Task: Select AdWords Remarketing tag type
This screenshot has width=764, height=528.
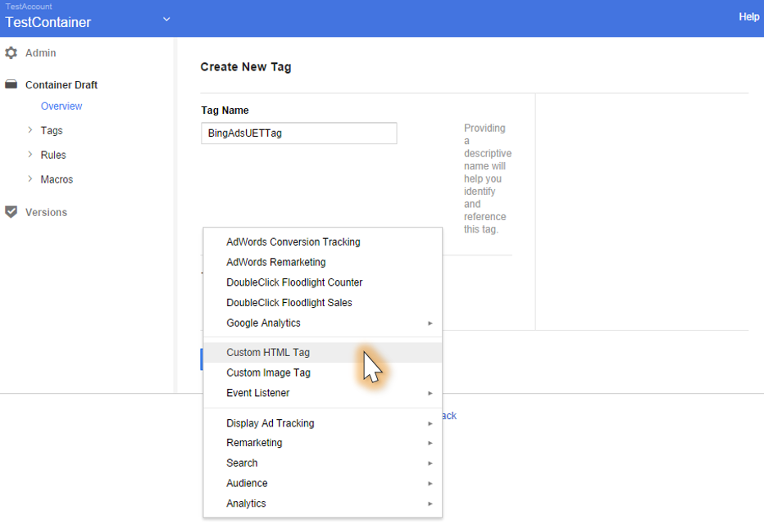Action: tap(322, 262)
